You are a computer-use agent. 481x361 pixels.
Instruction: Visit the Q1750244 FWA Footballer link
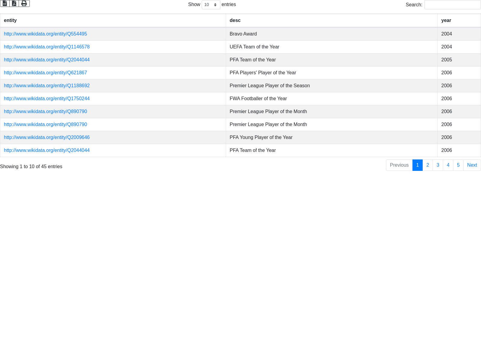point(47,99)
